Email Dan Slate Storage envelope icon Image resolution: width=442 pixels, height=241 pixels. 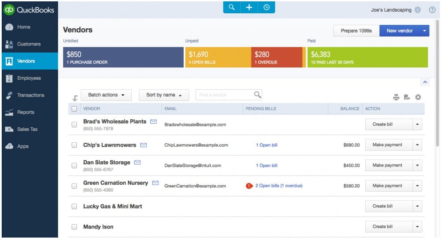(137, 163)
